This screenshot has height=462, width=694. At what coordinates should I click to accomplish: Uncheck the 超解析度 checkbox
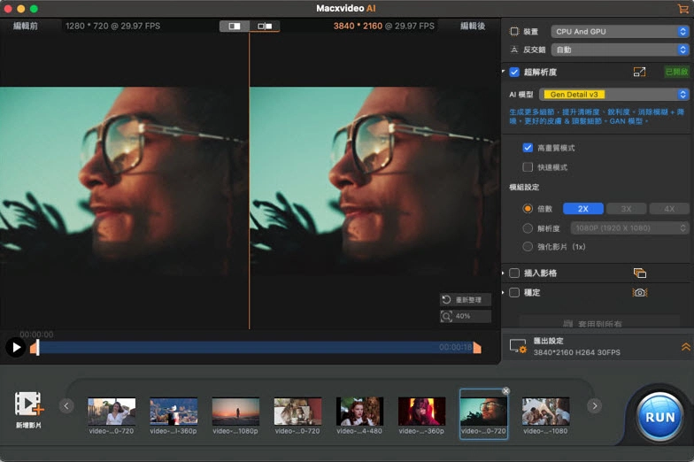coord(514,72)
